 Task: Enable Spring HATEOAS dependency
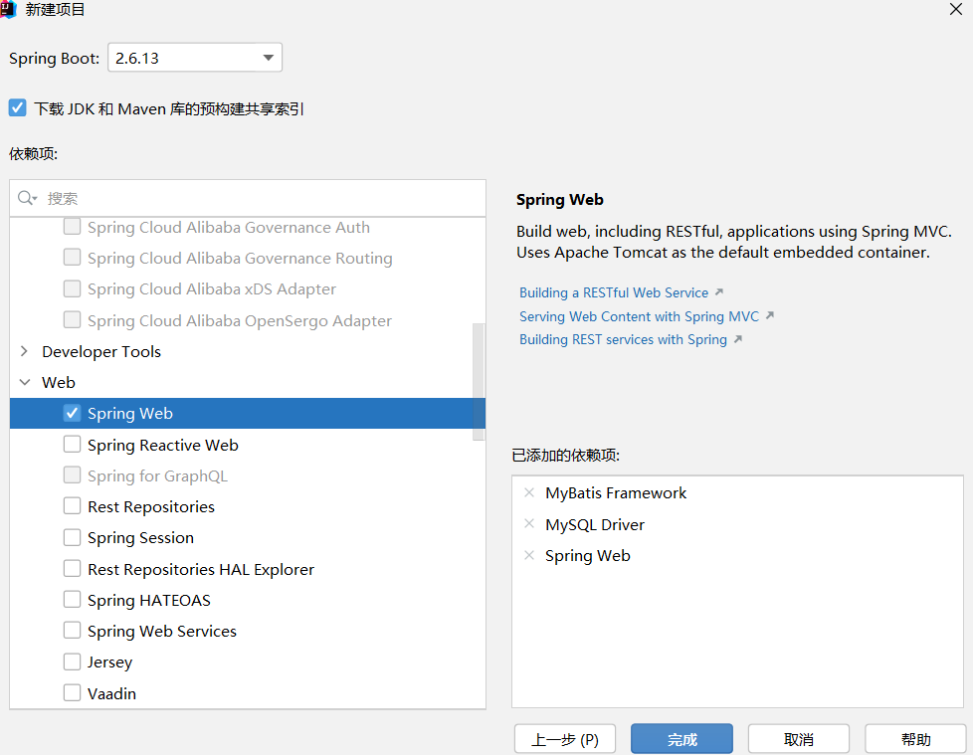[72, 600]
